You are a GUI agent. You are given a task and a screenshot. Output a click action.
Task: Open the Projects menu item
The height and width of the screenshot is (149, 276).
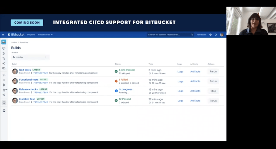[x=31, y=35]
